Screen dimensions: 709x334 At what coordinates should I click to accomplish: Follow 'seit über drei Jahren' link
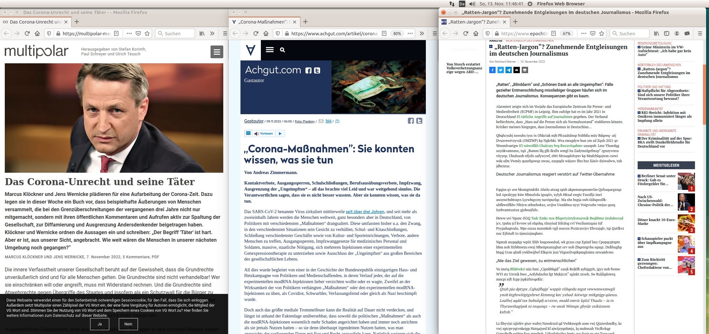(x=365, y=212)
